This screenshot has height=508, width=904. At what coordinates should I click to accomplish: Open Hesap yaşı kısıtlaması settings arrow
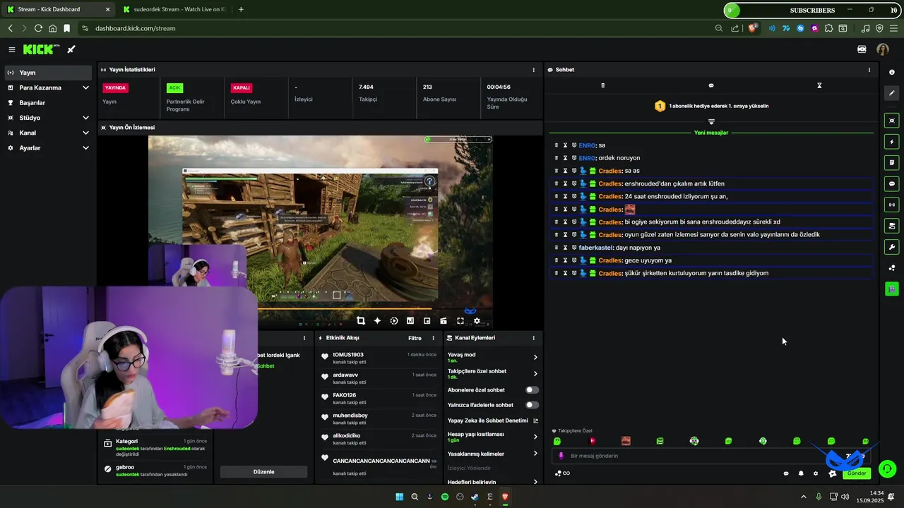(535, 437)
